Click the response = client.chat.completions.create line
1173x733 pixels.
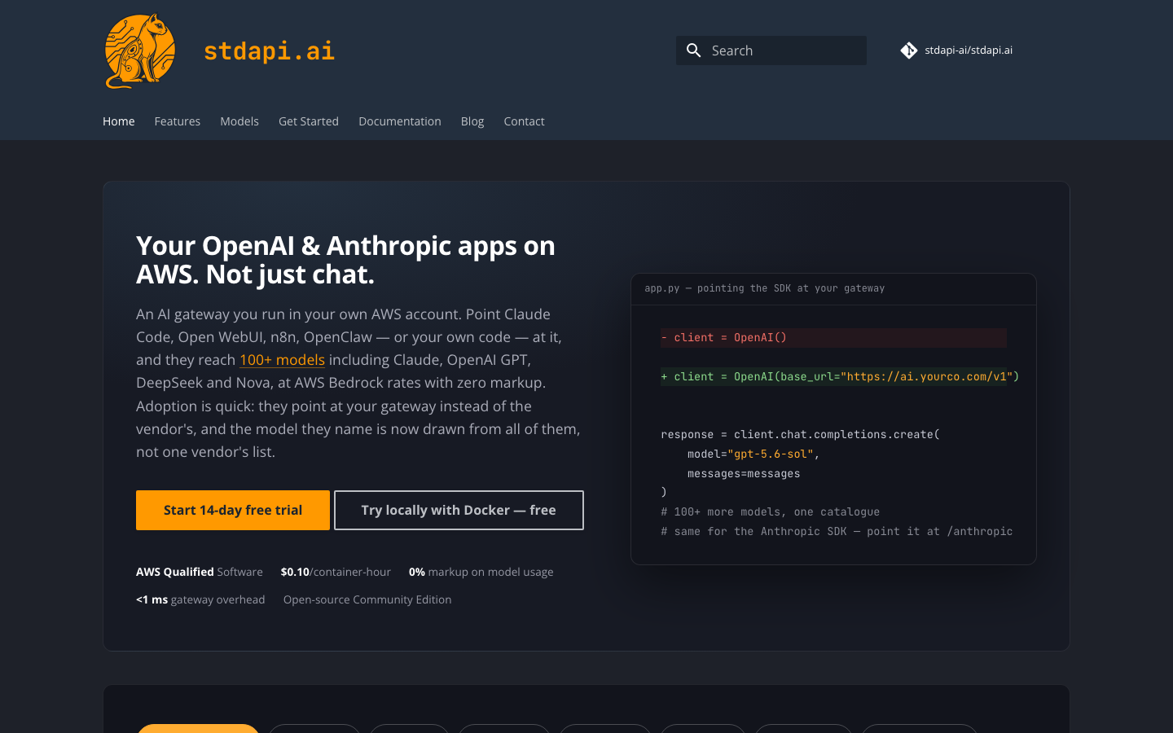800,435
